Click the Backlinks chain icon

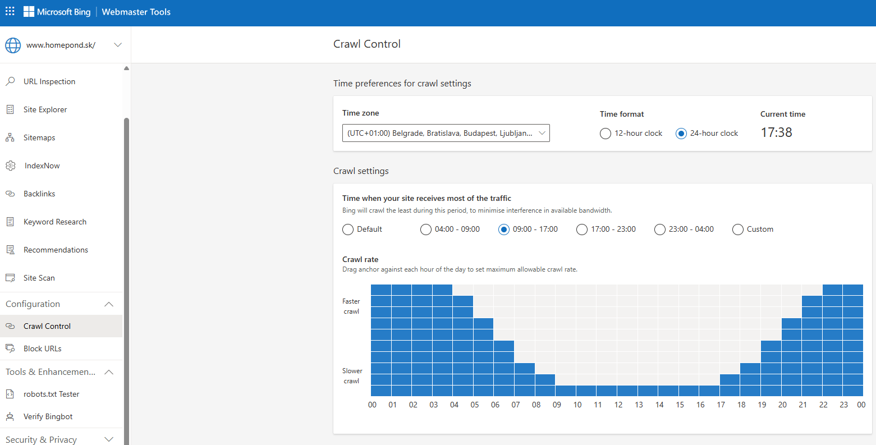pos(10,194)
